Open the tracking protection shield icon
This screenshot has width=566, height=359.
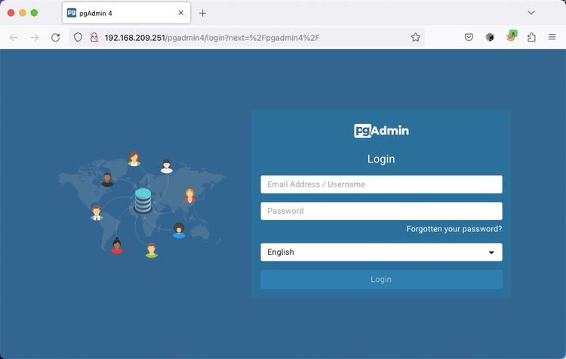[x=78, y=37]
